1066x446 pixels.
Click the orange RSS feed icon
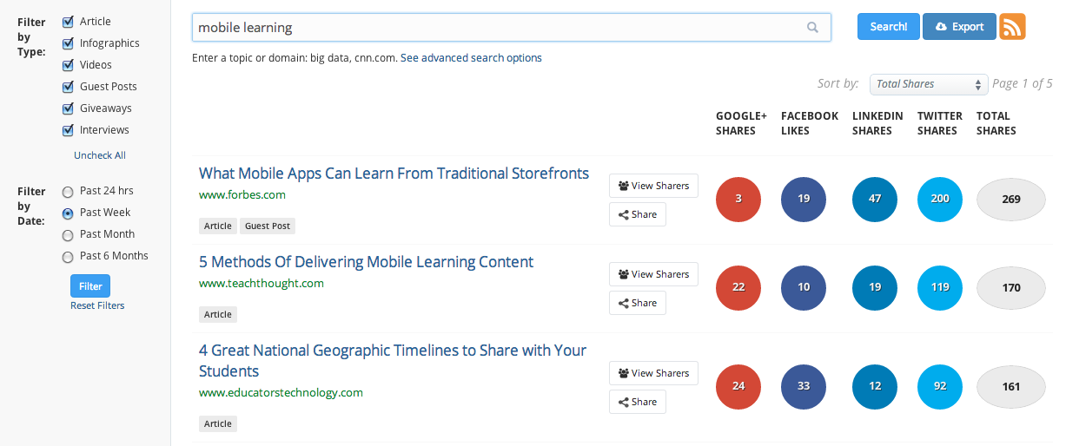pos(1012,27)
